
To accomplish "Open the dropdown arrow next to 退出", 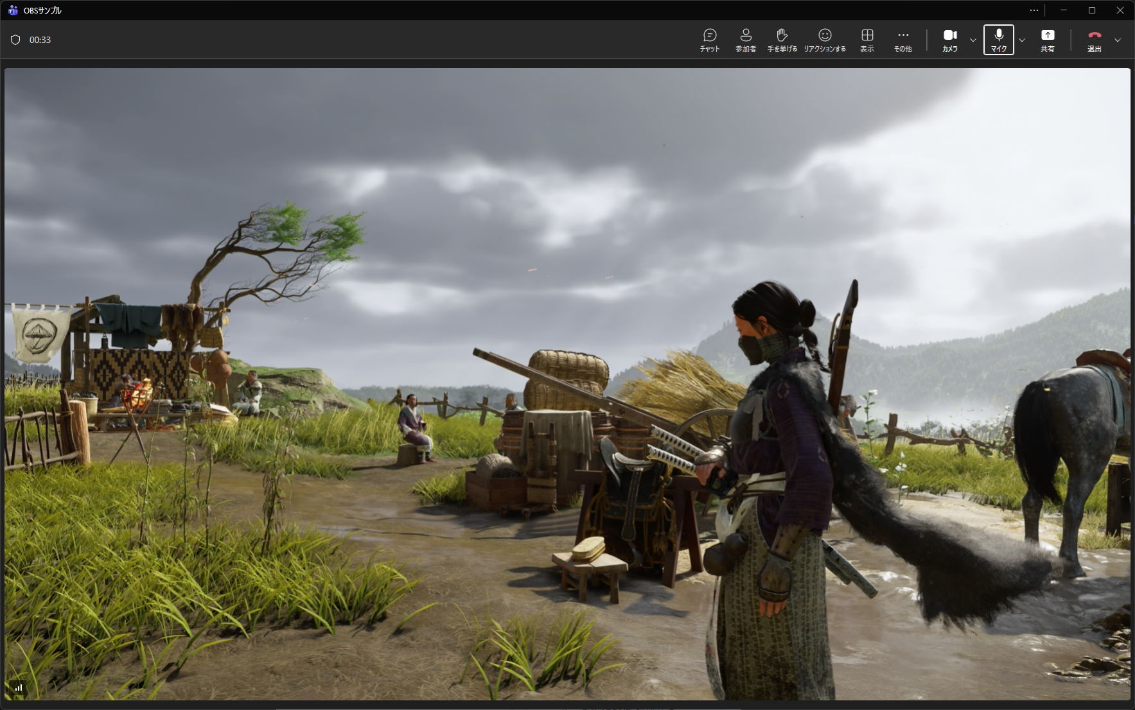I will 1118,40.
